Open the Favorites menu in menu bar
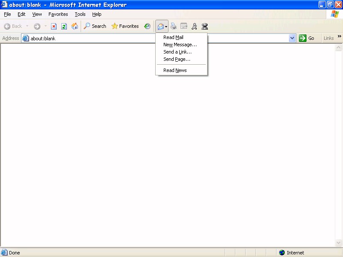343x257 pixels. pos(58,14)
